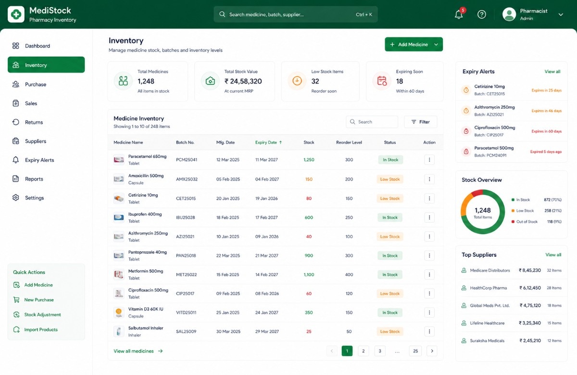Viewport: 577px width, 375px height.
Task: Click Azithromycin 250mg expiry alert entry
Action: coord(512,111)
